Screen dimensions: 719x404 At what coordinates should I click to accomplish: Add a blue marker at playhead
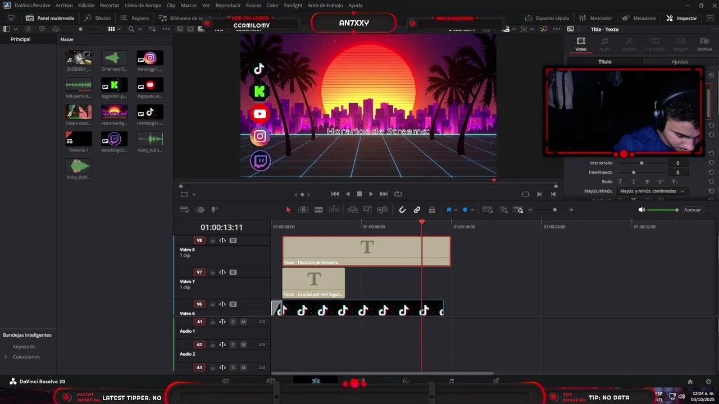click(465, 210)
